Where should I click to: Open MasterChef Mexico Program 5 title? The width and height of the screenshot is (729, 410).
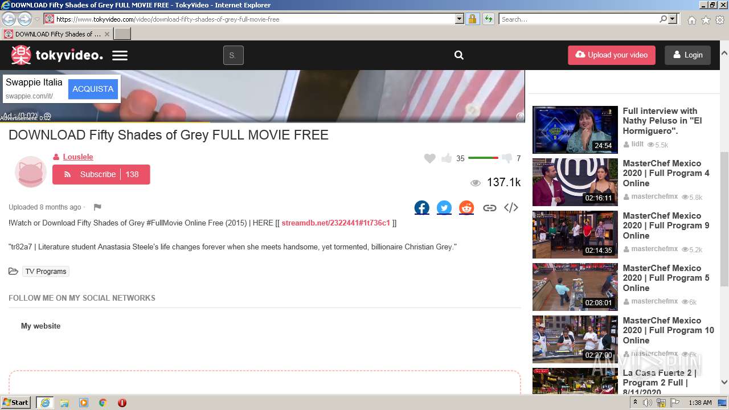pyautogui.click(x=666, y=278)
